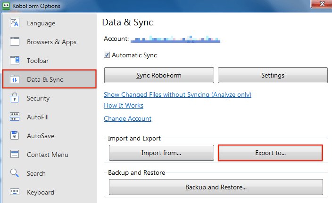This screenshot has width=332, height=203.
Task: Click the Export to... button
Action: (x=270, y=153)
